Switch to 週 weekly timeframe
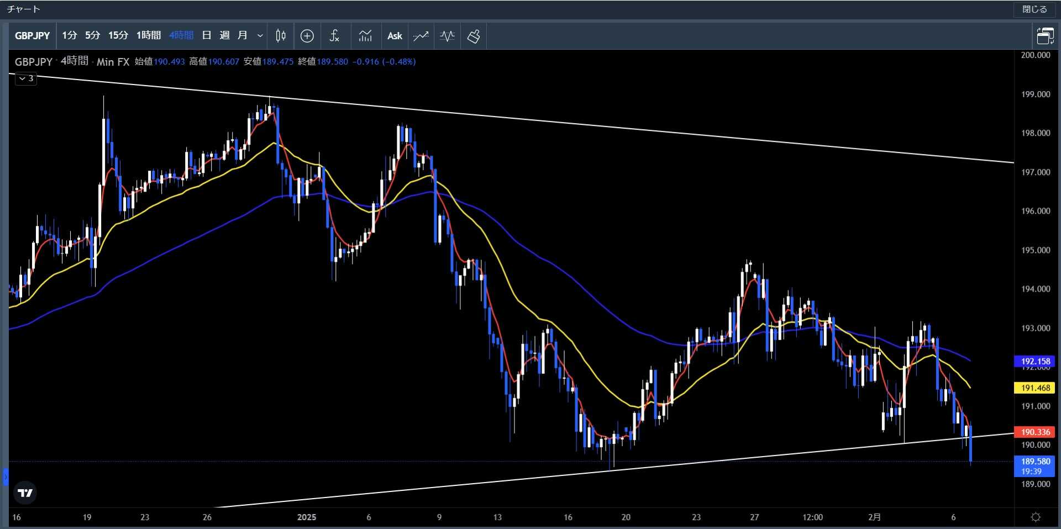The image size is (1061, 529). 224,35
